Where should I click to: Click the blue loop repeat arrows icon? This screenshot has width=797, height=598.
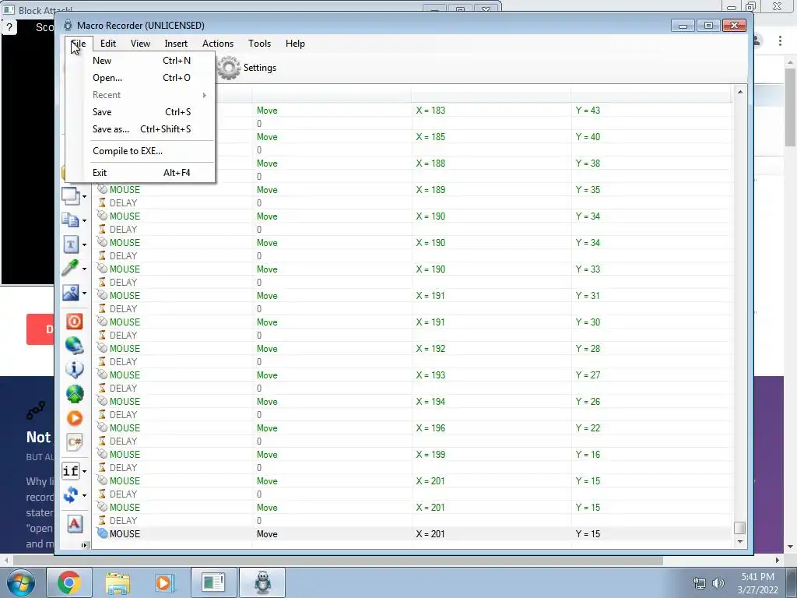[70, 494]
